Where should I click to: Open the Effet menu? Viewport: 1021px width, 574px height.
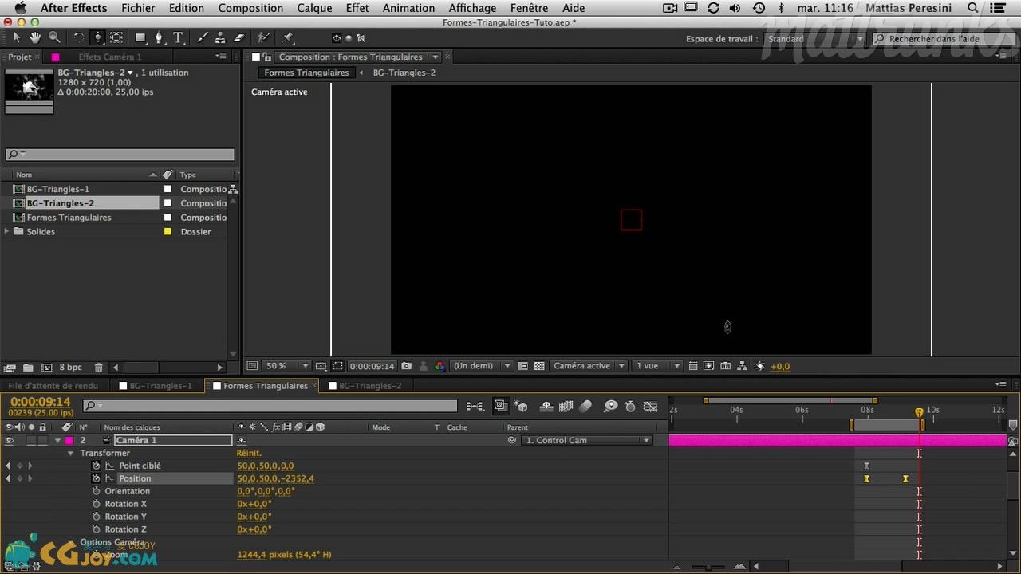coord(357,8)
